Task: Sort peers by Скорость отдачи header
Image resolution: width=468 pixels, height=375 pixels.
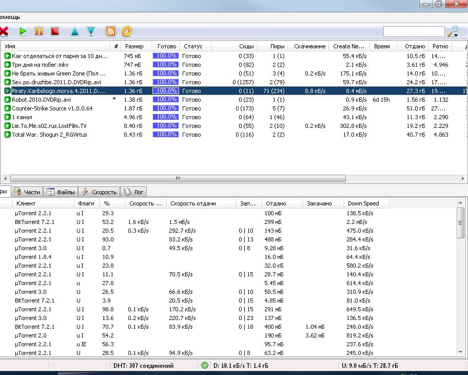Action: pos(201,203)
